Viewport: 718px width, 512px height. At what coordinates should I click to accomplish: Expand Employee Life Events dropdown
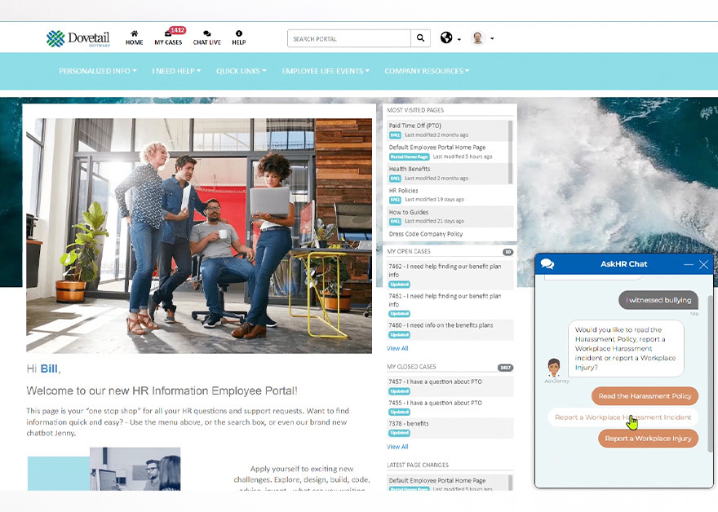[x=326, y=71]
